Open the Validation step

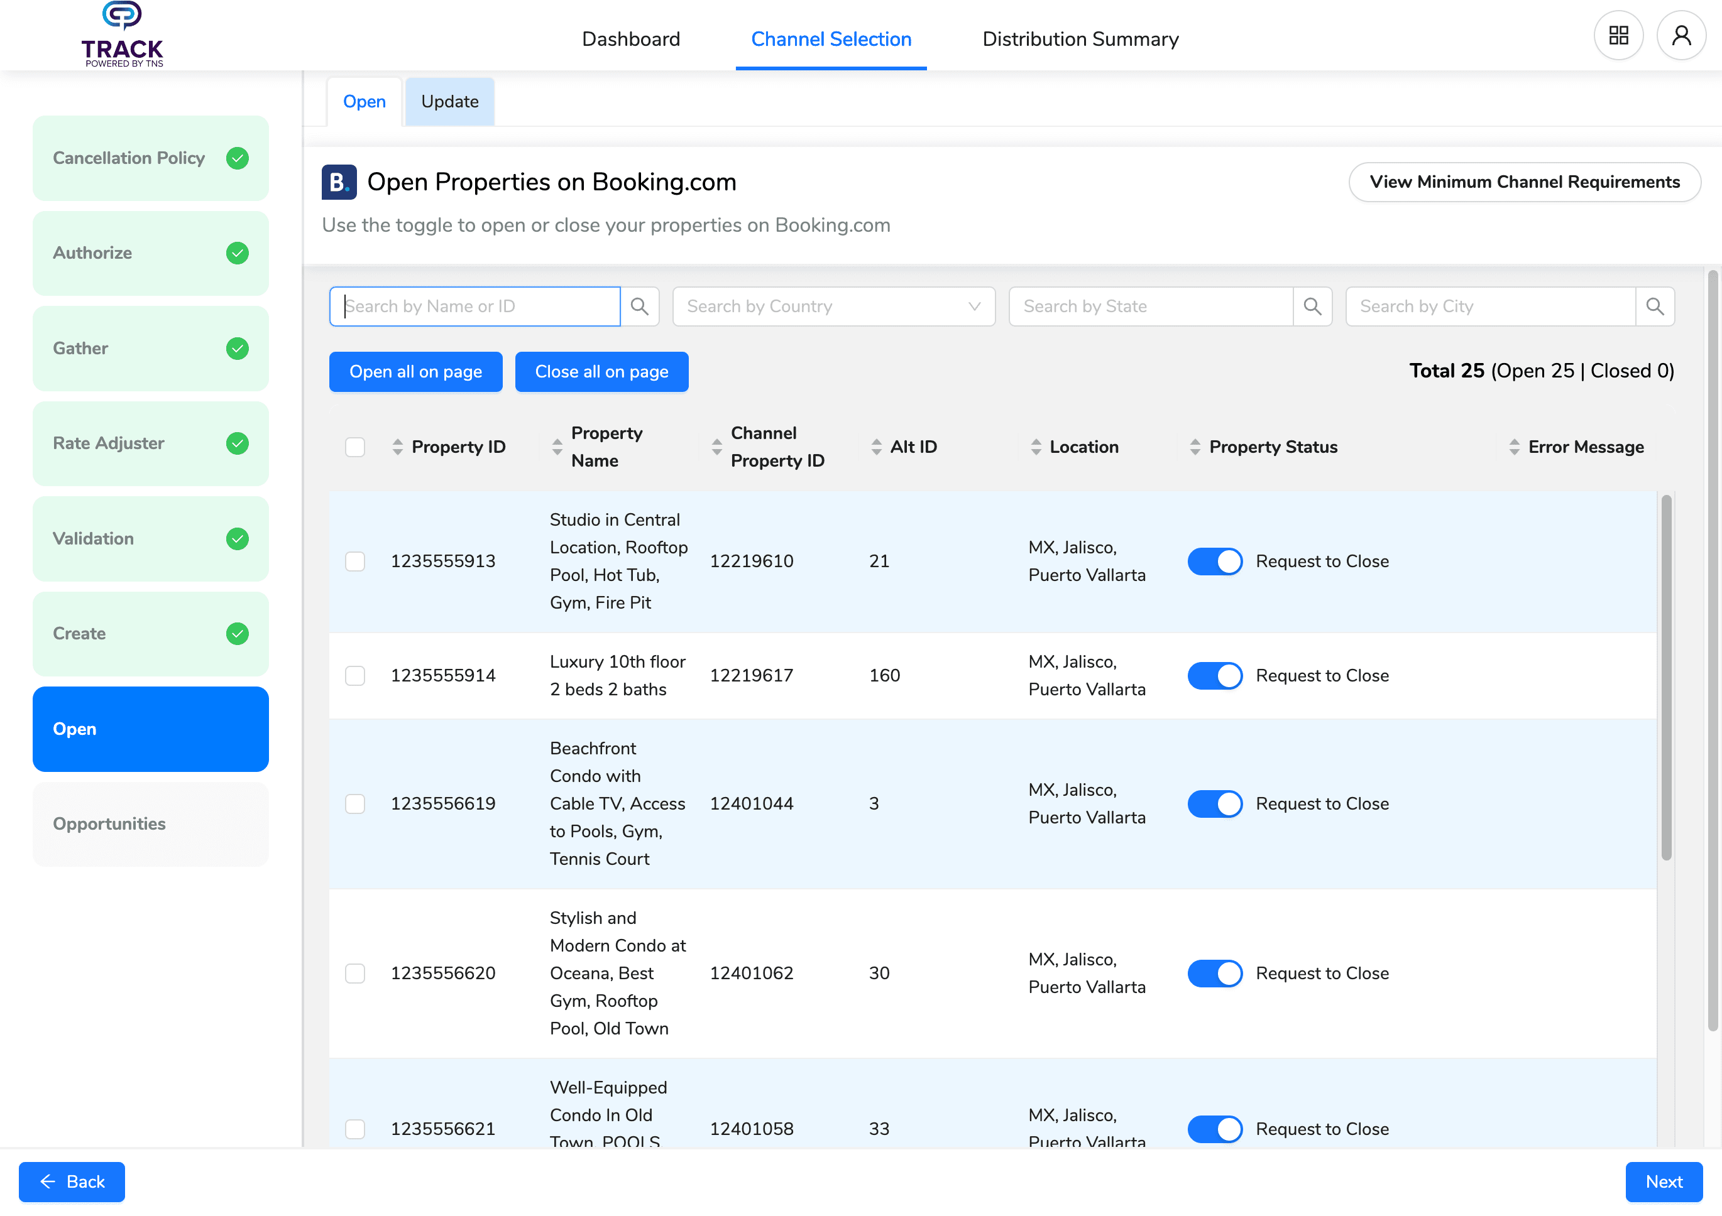pos(151,539)
